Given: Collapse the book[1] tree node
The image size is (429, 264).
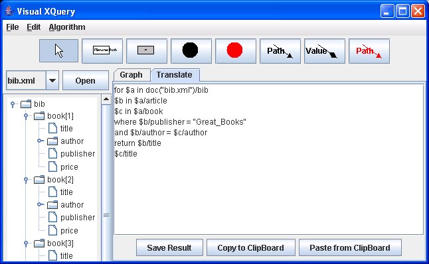Looking at the screenshot, I should (26, 116).
